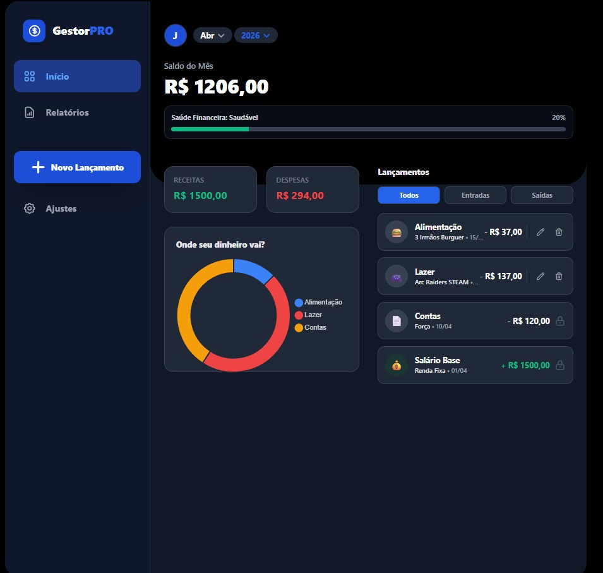Filter transactions by Entradas
Viewport: 603px width, 573px height.
(475, 195)
